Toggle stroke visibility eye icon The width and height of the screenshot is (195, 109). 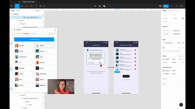pyautogui.click(x=180, y=59)
